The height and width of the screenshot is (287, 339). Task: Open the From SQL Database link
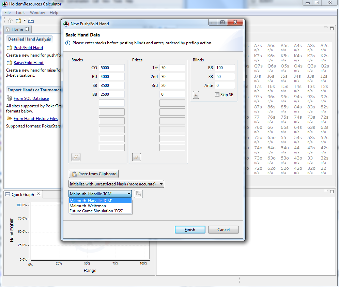[31, 99]
